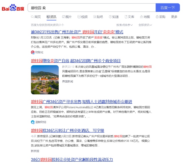
Task: Open the 视频 tab
Action: [83, 17]
